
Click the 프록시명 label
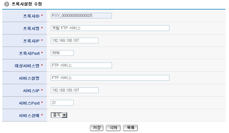tap(31, 28)
